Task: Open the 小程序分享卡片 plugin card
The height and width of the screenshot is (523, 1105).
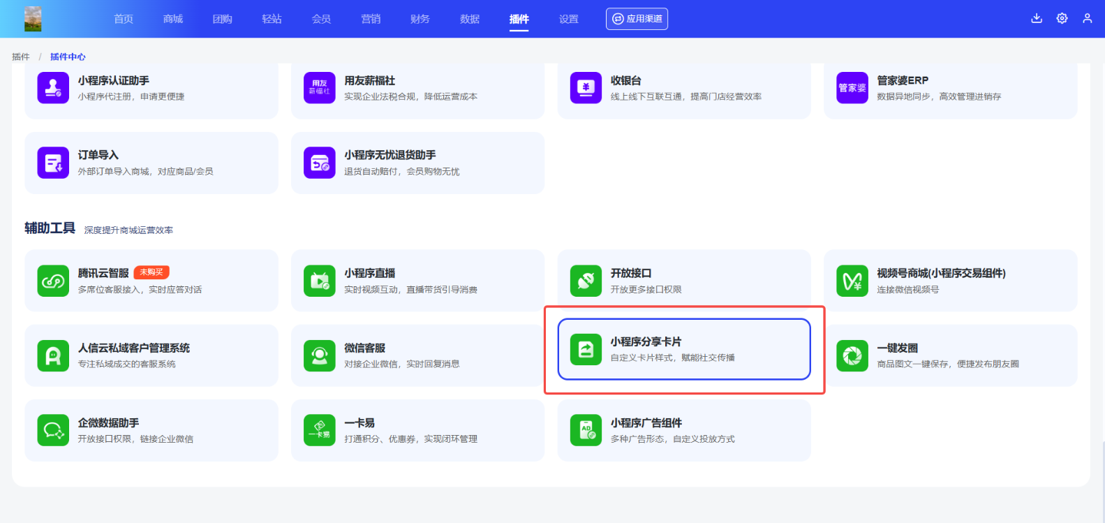Action: [x=683, y=349]
